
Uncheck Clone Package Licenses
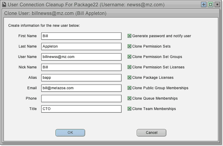(129, 78)
